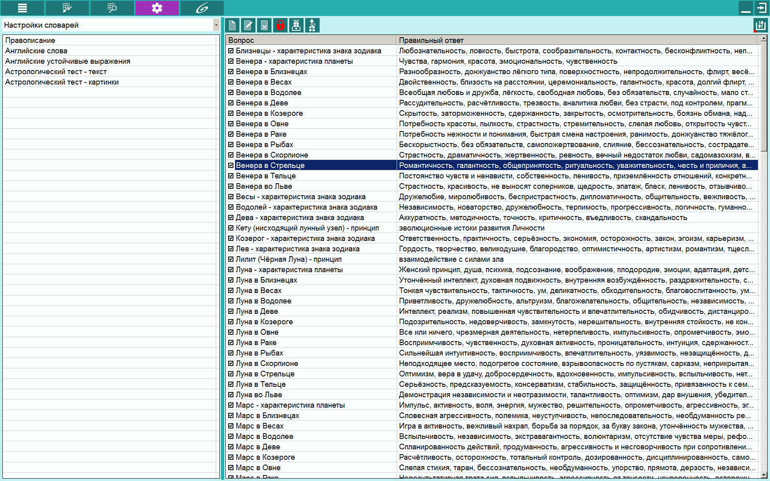The width and height of the screenshot is (770, 481).
Task: Select 'Английские слова' dictionary
Action: click(111, 51)
